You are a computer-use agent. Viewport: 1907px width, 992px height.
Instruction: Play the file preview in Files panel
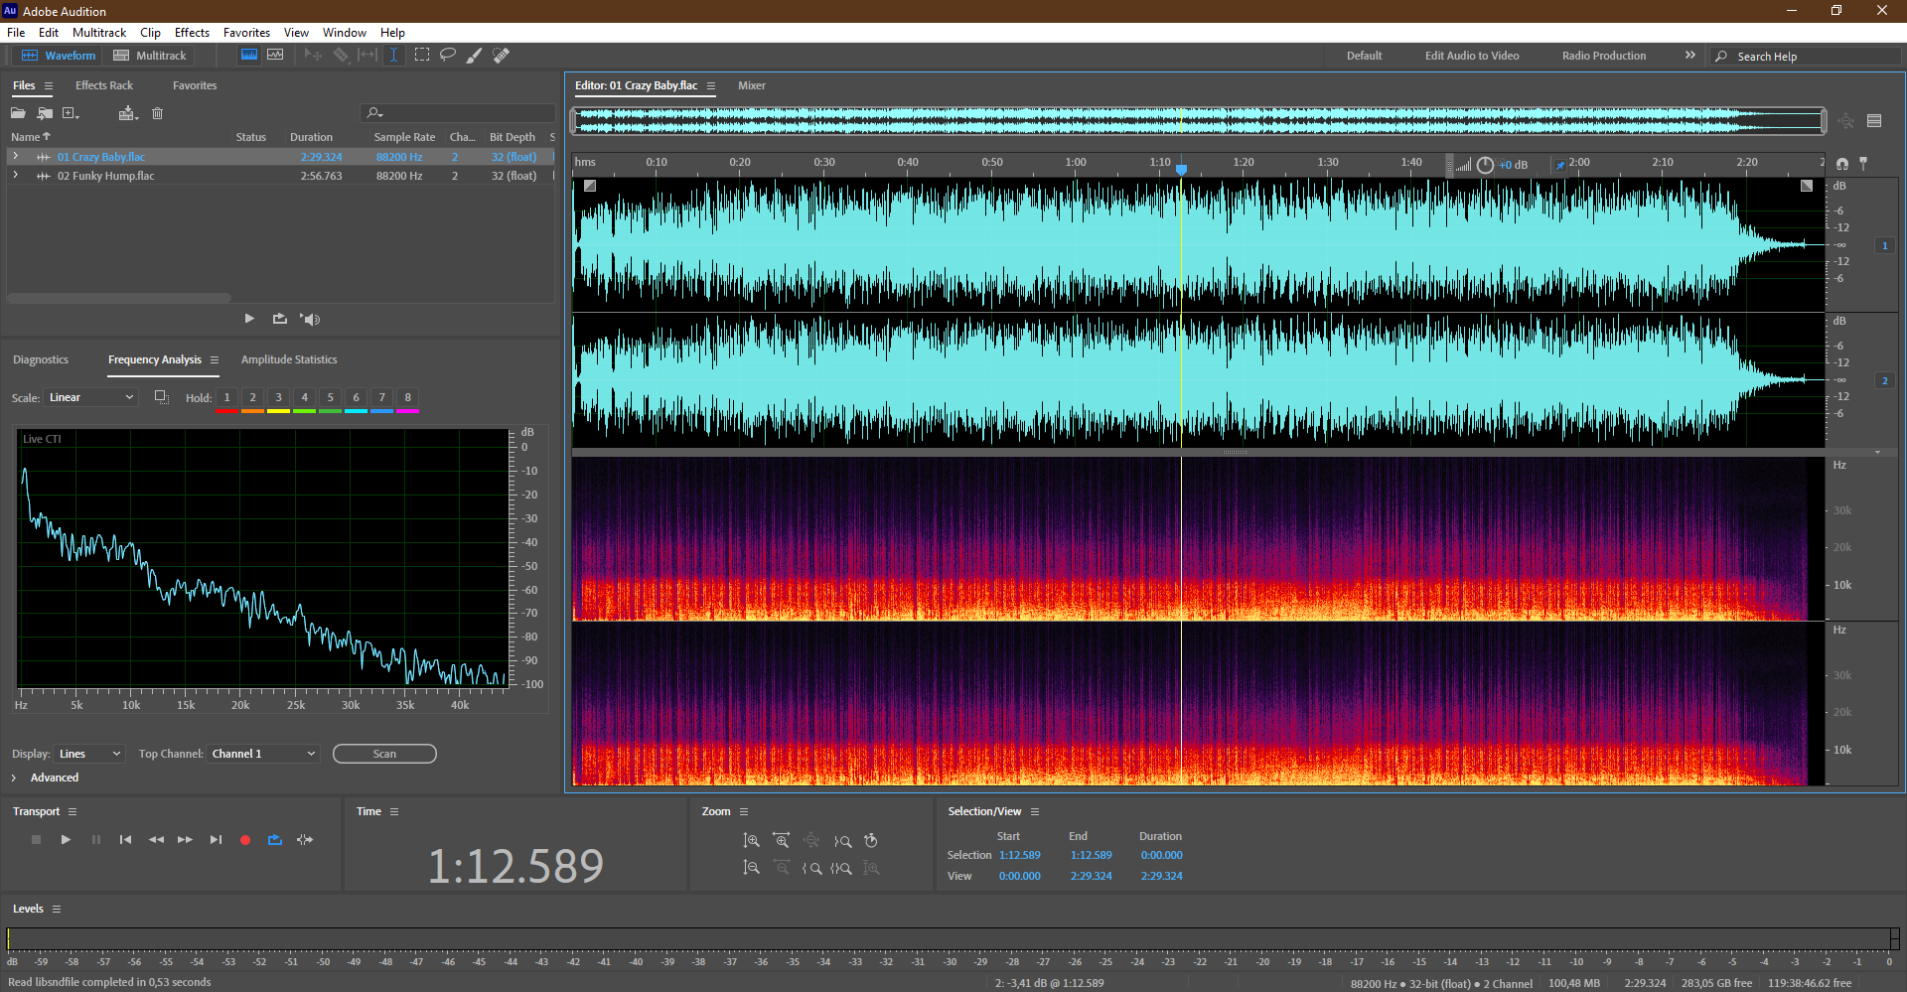(x=249, y=319)
